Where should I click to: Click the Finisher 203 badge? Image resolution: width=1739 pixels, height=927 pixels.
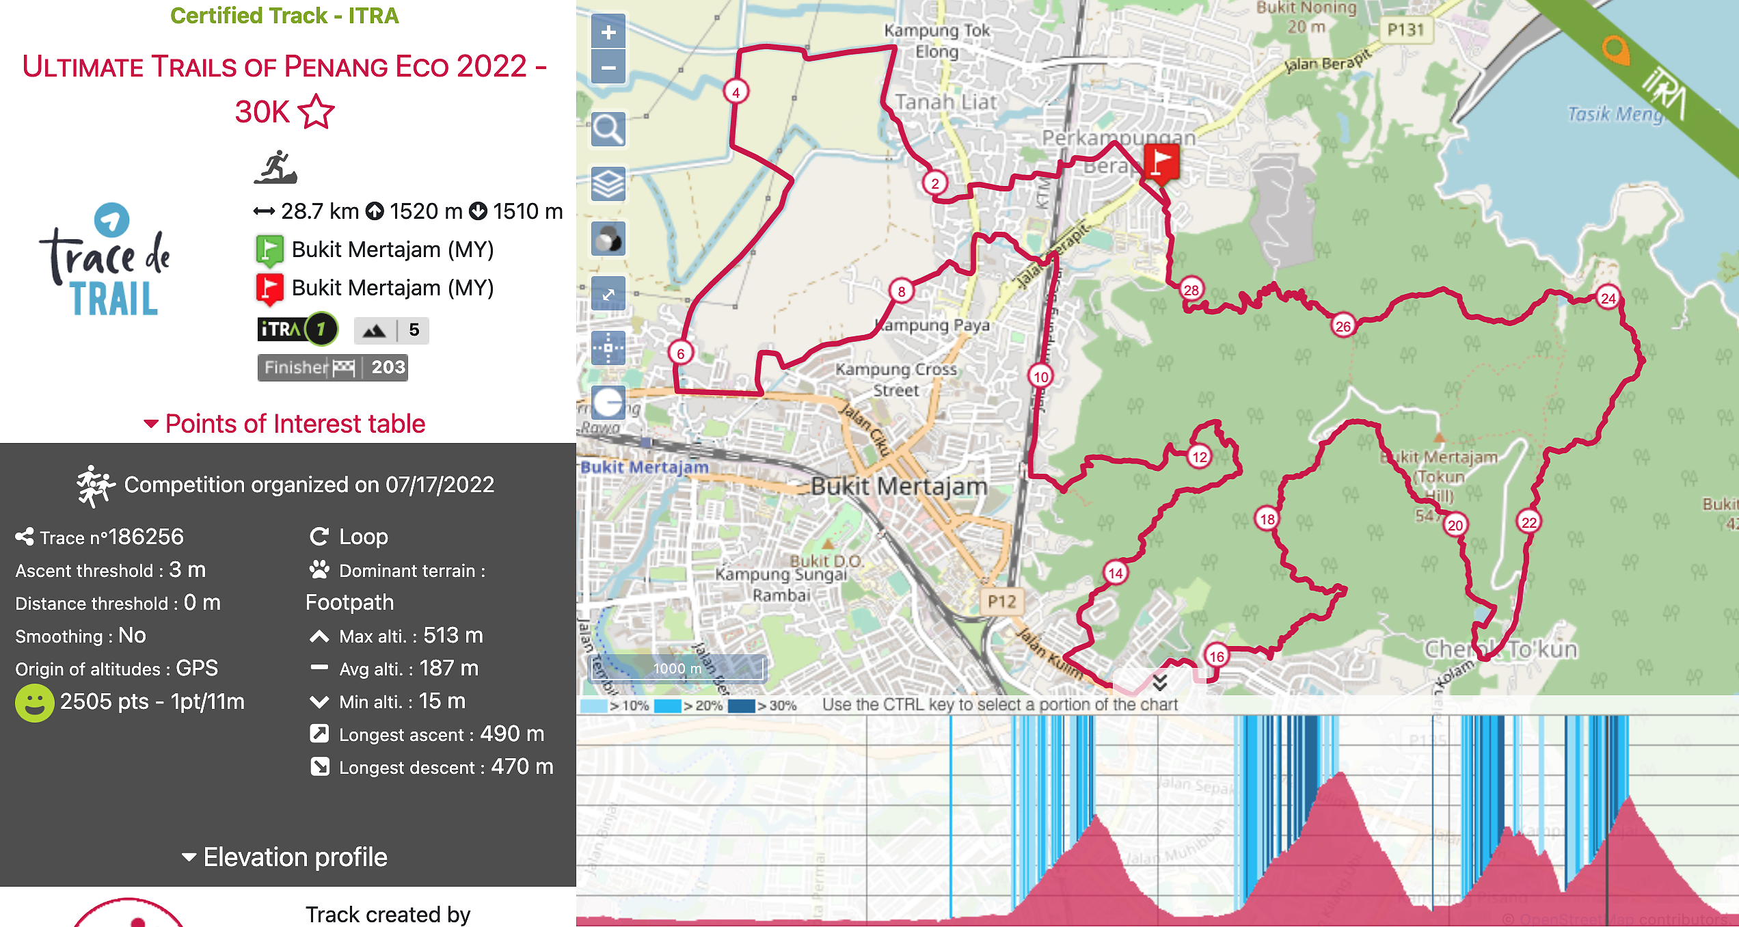tap(332, 368)
